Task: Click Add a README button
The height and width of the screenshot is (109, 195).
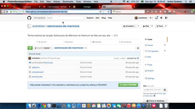Action: 128,85
